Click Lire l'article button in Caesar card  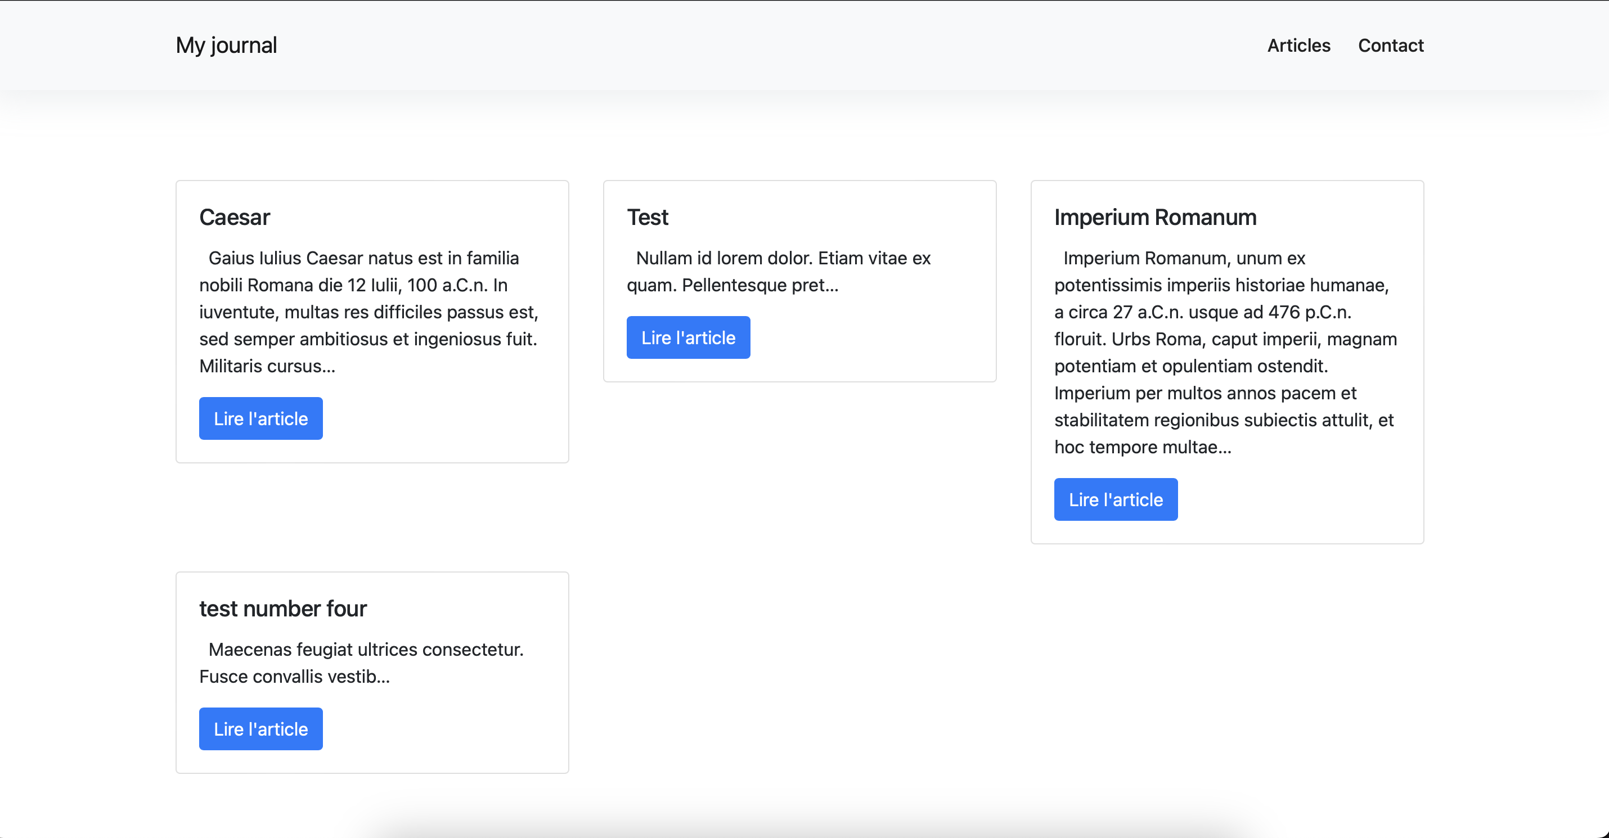[x=260, y=418]
